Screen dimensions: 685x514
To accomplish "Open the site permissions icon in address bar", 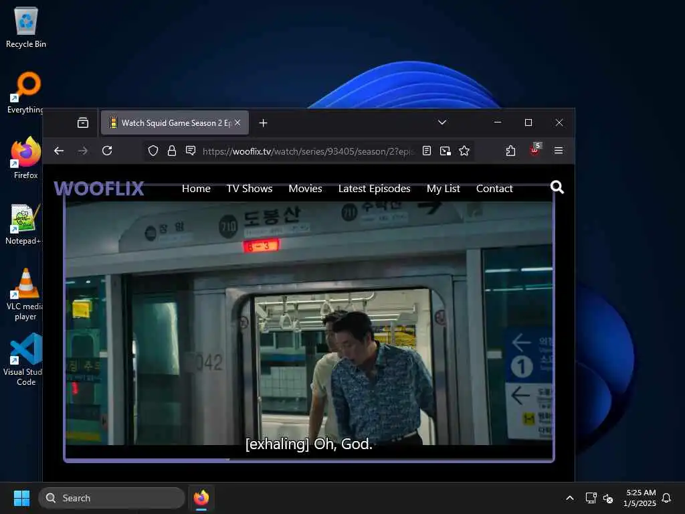I will (x=191, y=151).
